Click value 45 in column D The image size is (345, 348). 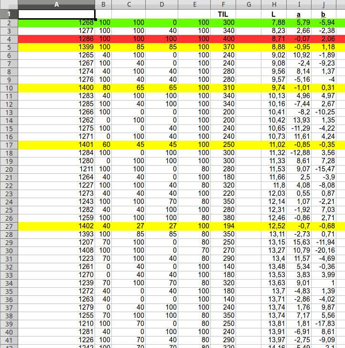click(x=162, y=145)
